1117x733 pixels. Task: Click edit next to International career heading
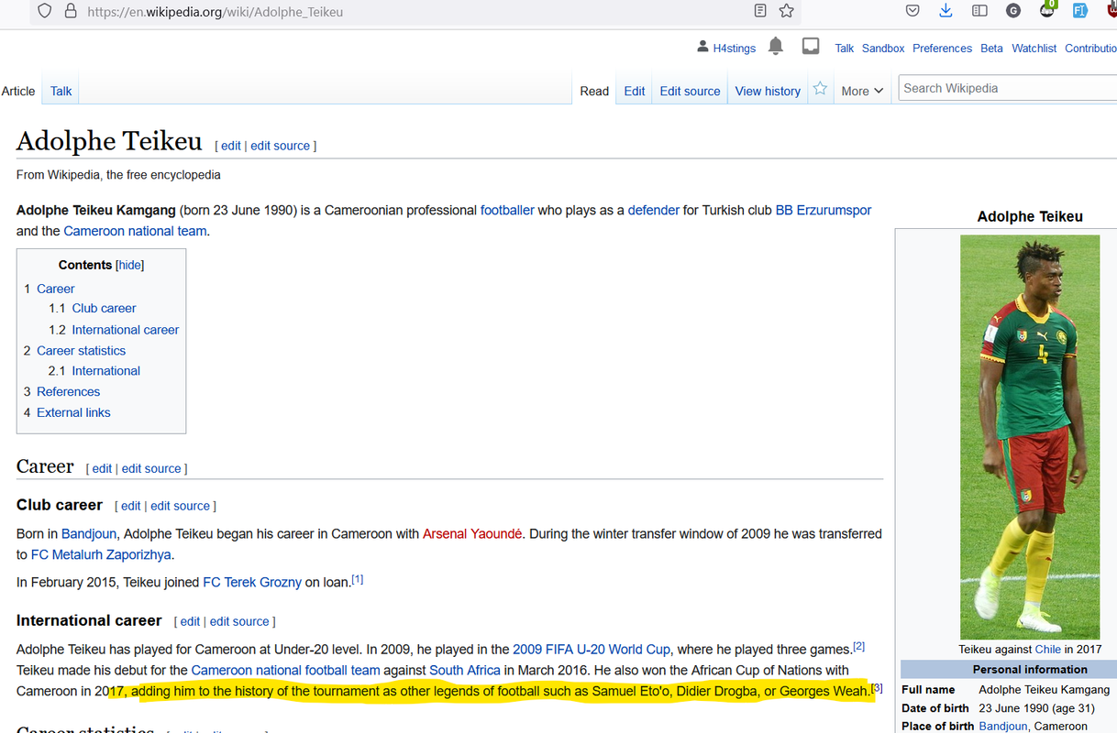pos(190,621)
